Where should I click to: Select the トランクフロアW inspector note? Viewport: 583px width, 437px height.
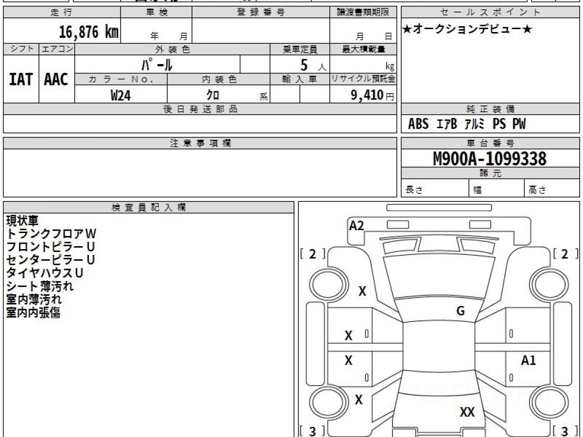51,234
